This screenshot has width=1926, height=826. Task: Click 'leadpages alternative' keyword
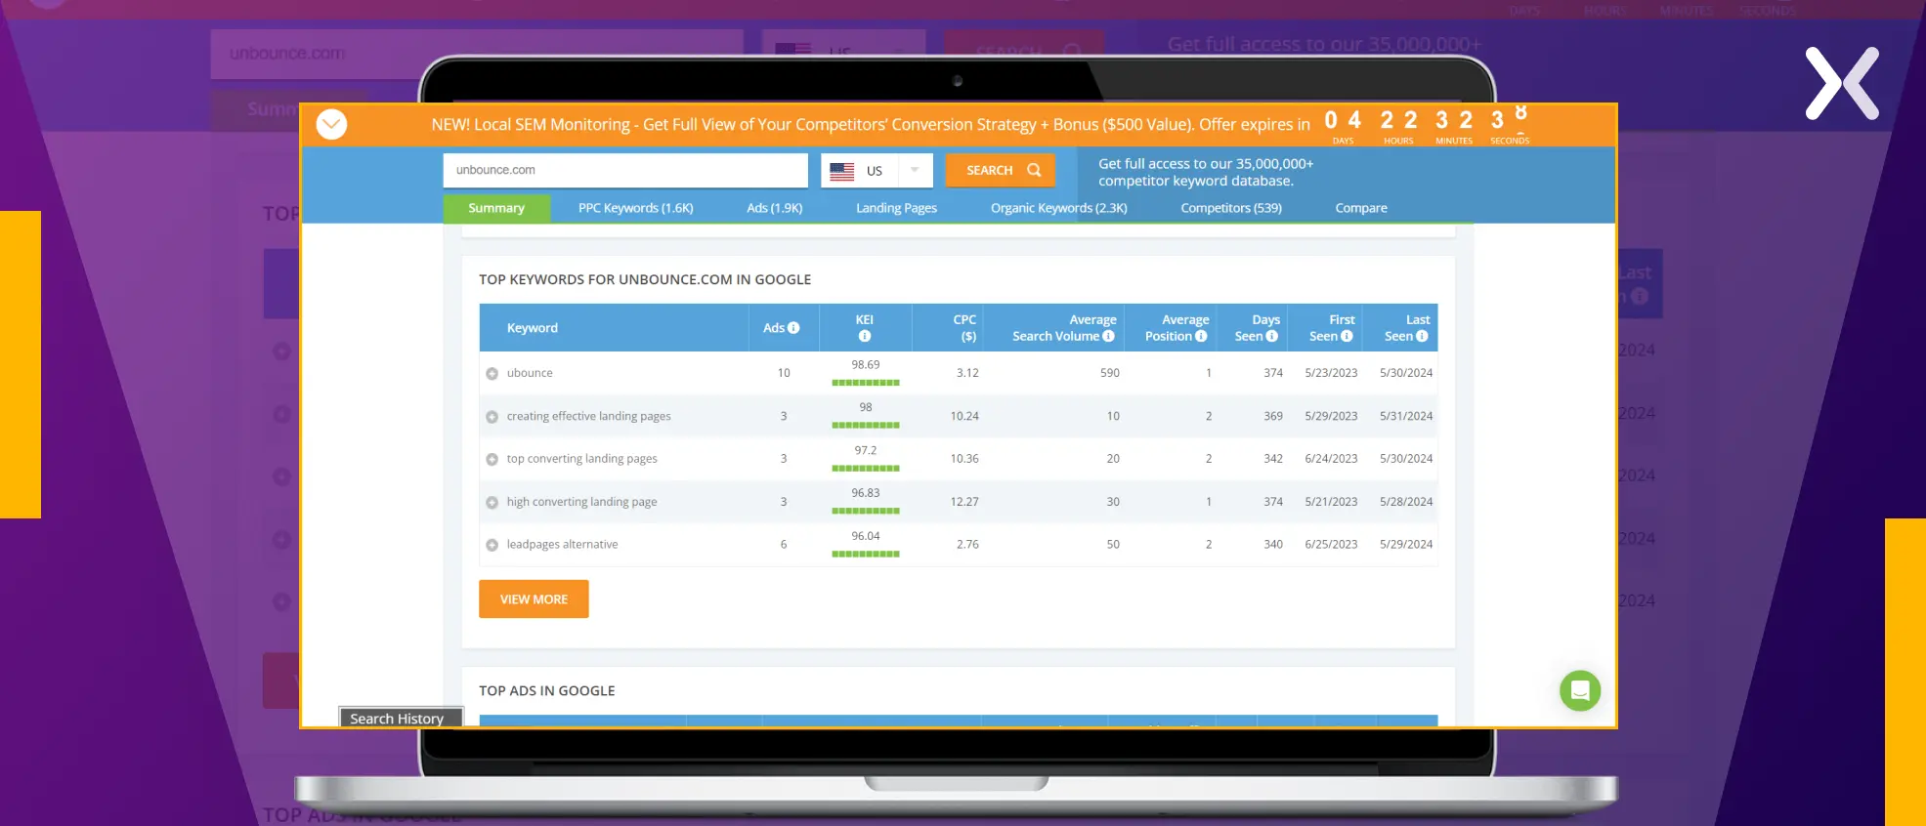pyautogui.click(x=562, y=545)
